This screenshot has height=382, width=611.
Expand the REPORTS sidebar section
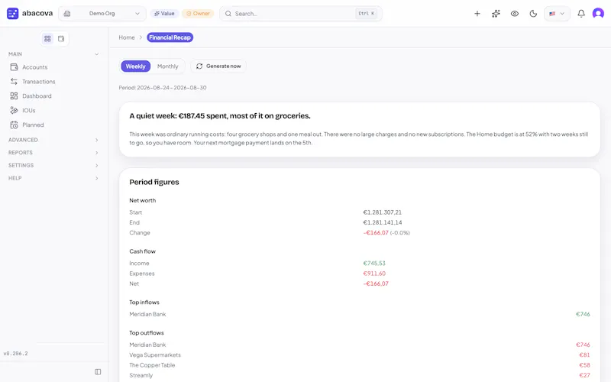click(x=53, y=153)
